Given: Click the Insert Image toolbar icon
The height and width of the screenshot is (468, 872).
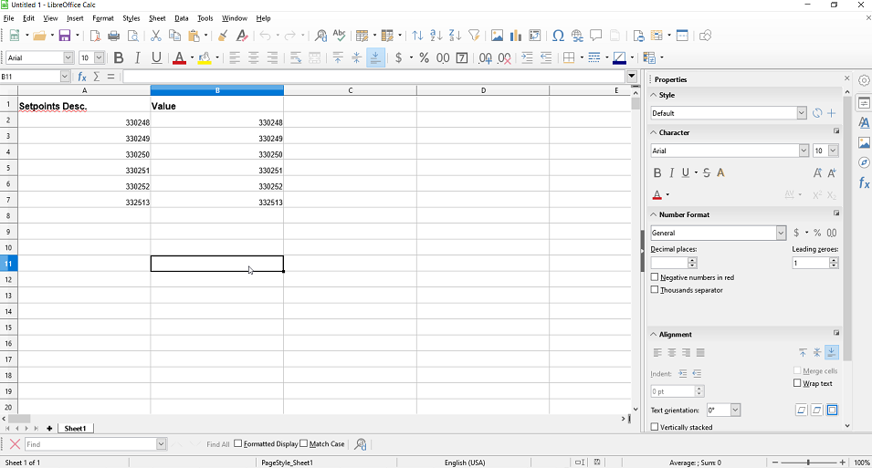Looking at the screenshot, I should click(x=497, y=36).
